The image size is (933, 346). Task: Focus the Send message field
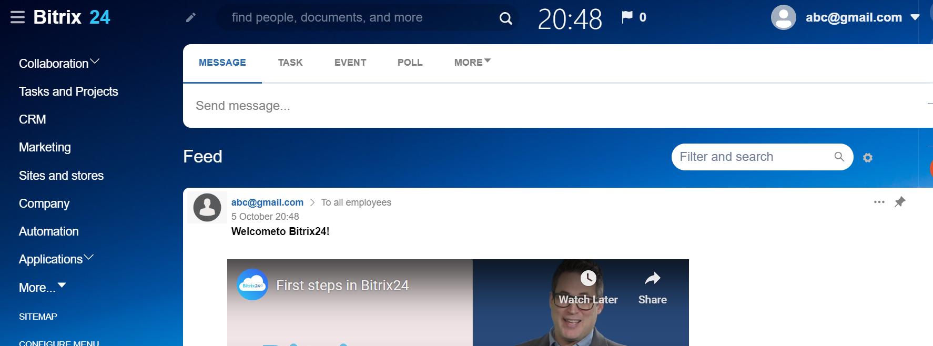[x=473, y=106]
